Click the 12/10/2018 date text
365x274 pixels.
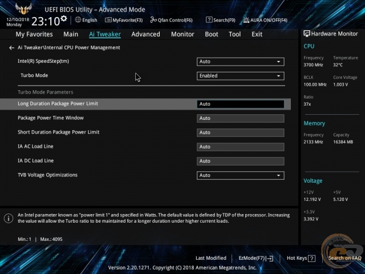click(x=18, y=19)
